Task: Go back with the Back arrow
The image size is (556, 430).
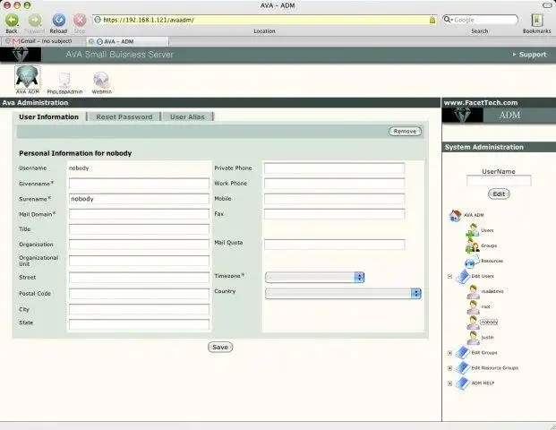Action: [12, 20]
